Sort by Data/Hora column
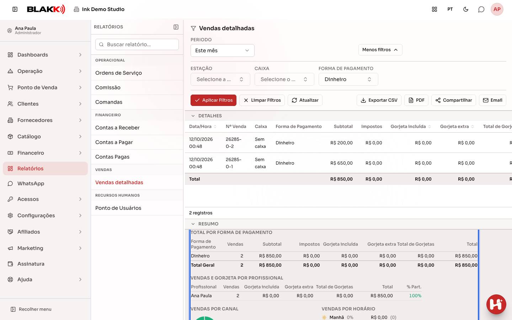The image size is (512, 320). coord(203,127)
